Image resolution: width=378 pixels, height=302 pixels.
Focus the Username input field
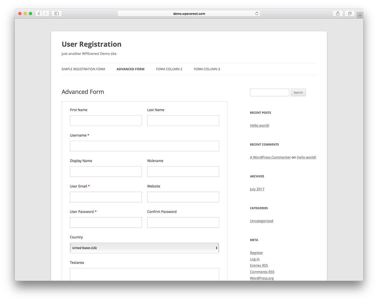click(145, 146)
